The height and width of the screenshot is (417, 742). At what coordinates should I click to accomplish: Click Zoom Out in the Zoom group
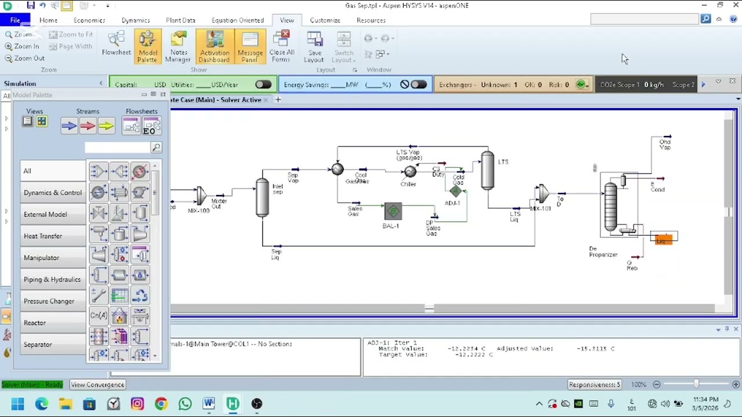pos(24,58)
